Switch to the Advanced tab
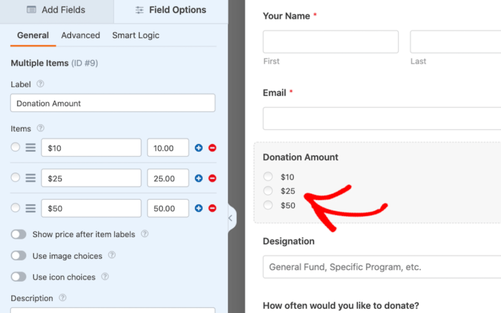Image resolution: width=501 pixels, height=313 pixels. 80,35
